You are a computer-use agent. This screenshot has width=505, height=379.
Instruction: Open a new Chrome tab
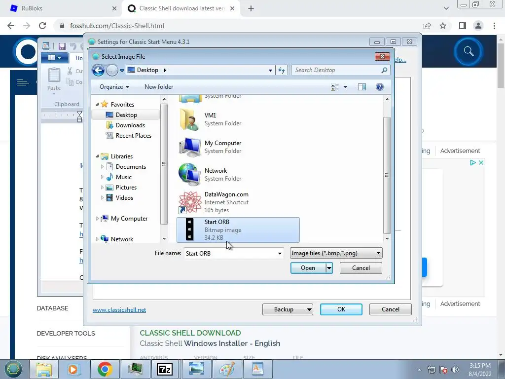(x=251, y=8)
